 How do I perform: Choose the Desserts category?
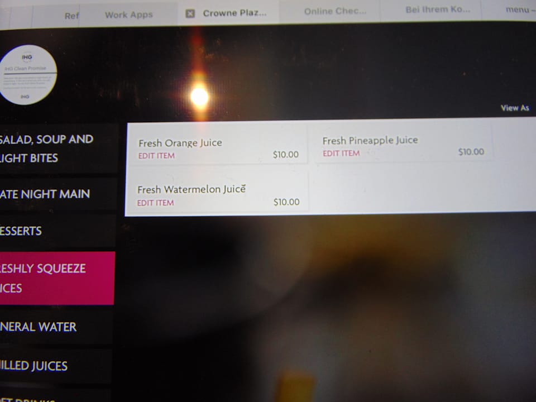pos(57,231)
